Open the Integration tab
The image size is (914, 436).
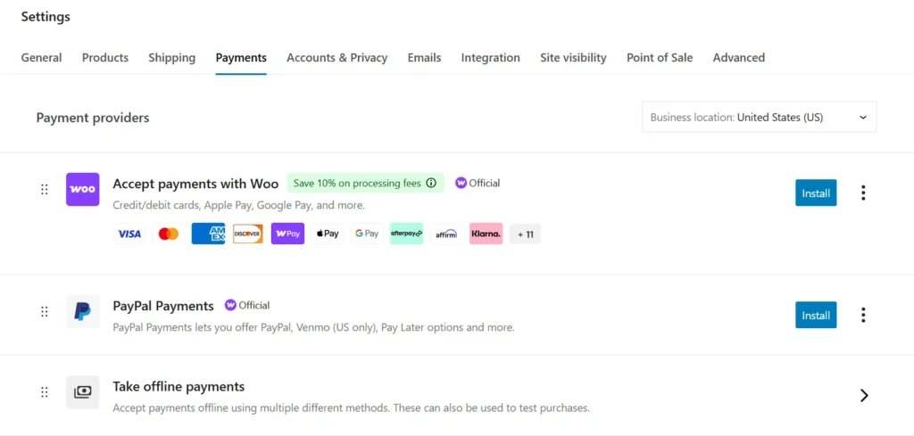click(491, 58)
